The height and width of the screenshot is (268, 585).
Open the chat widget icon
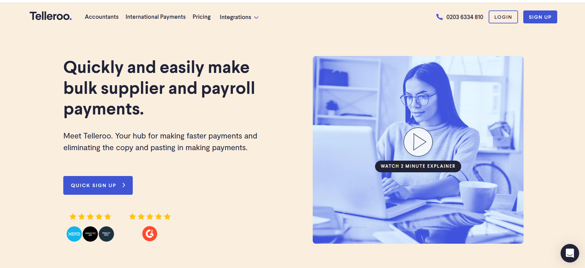pyautogui.click(x=570, y=253)
